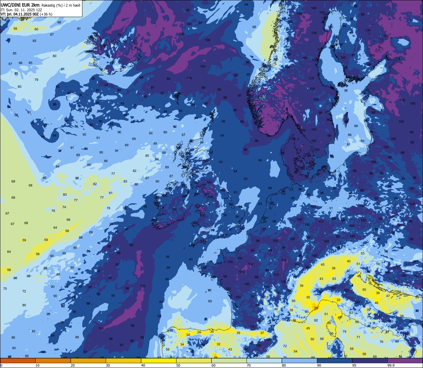This screenshot has height=368, width=423.
Task: Pick the dark orange 0–10 legend color
Action: (18, 360)
